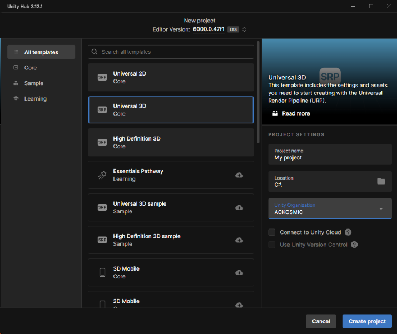Open the Editor Version selector arrows
This screenshot has width=397, height=334.
(244, 29)
